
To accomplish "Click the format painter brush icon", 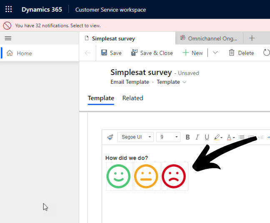I will coord(110,137).
